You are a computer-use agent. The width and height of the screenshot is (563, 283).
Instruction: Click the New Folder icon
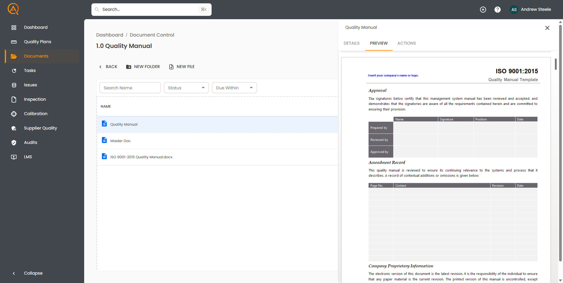point(129,67)
